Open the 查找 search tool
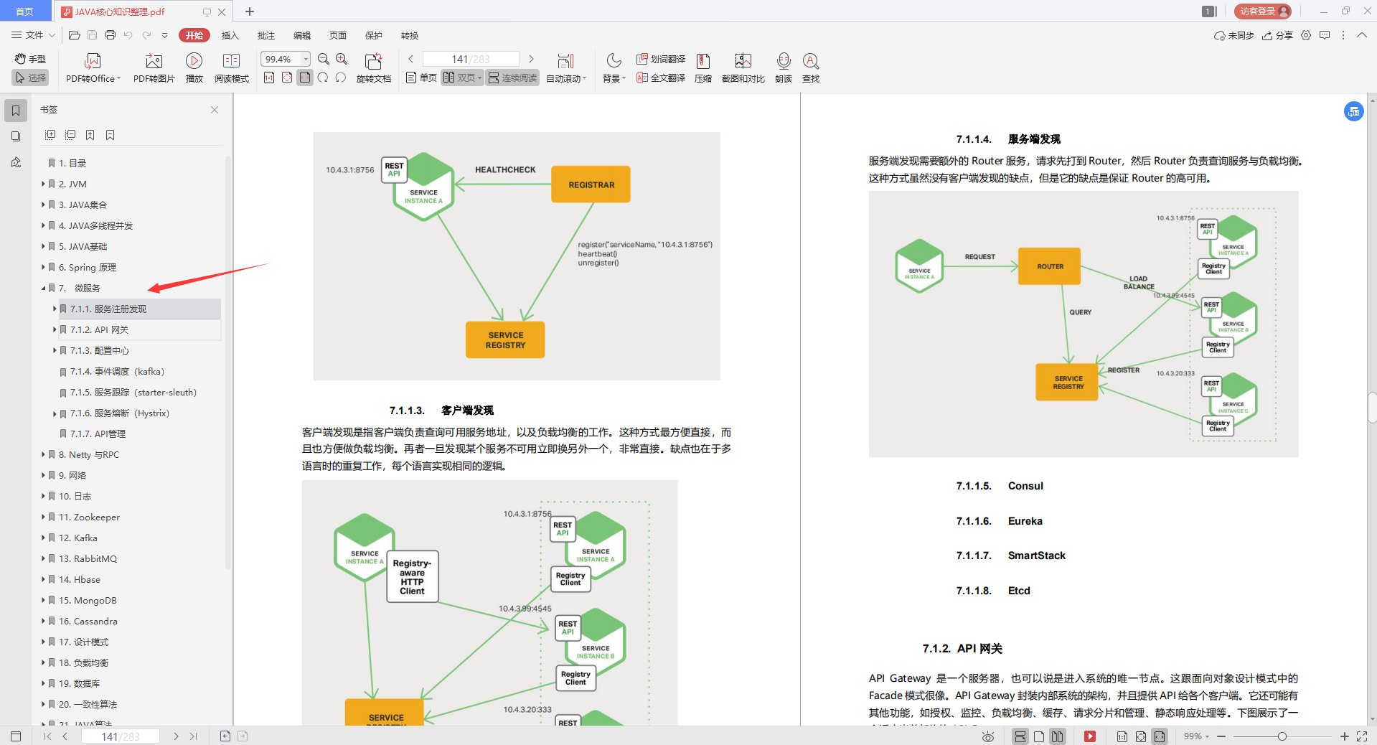The width and height of the screenshot is (1377, 745). (x=811, y=67)
